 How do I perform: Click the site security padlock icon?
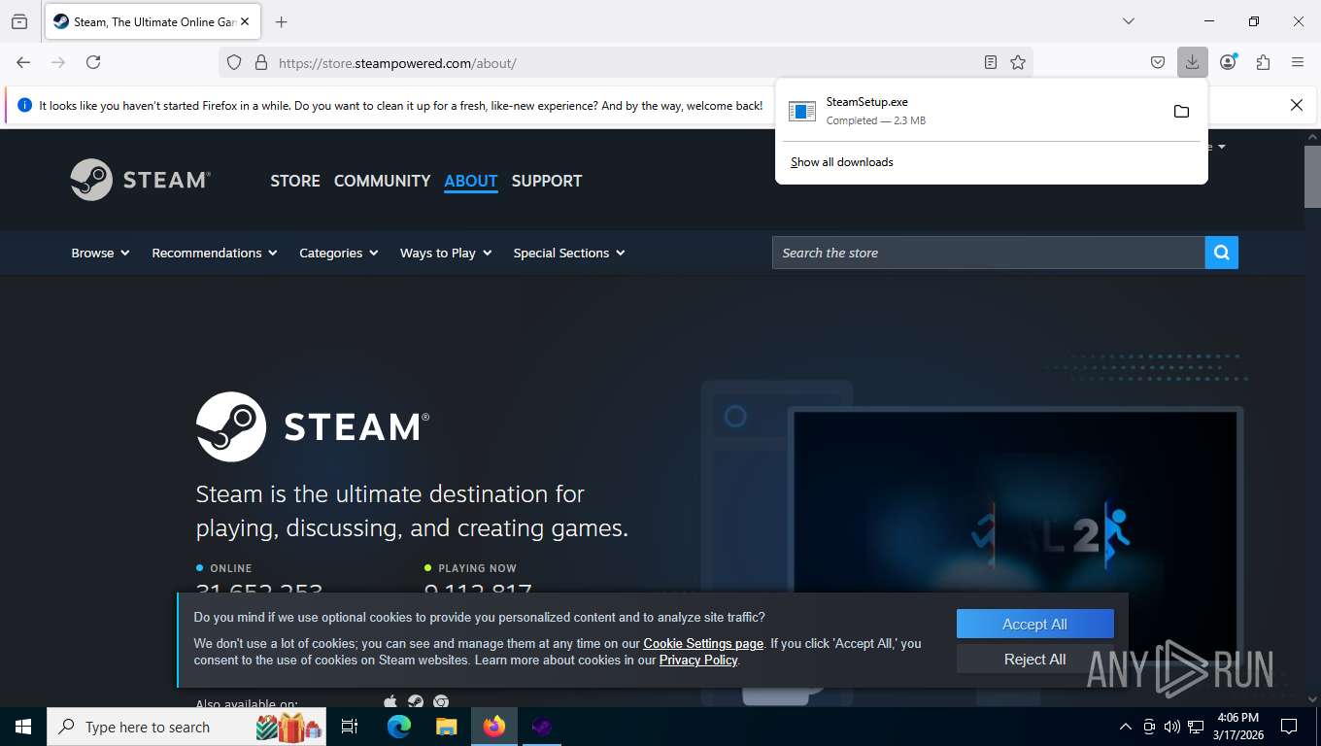(260, 62)
